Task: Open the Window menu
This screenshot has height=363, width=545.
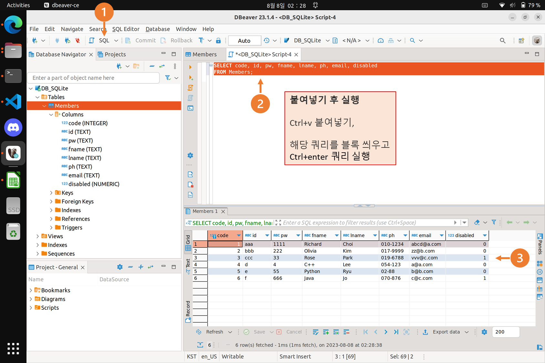Action: coord(186,29)
